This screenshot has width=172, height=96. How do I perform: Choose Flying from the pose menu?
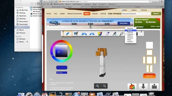pos(131,40)
